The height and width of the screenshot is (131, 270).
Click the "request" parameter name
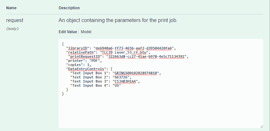[15, 20]
